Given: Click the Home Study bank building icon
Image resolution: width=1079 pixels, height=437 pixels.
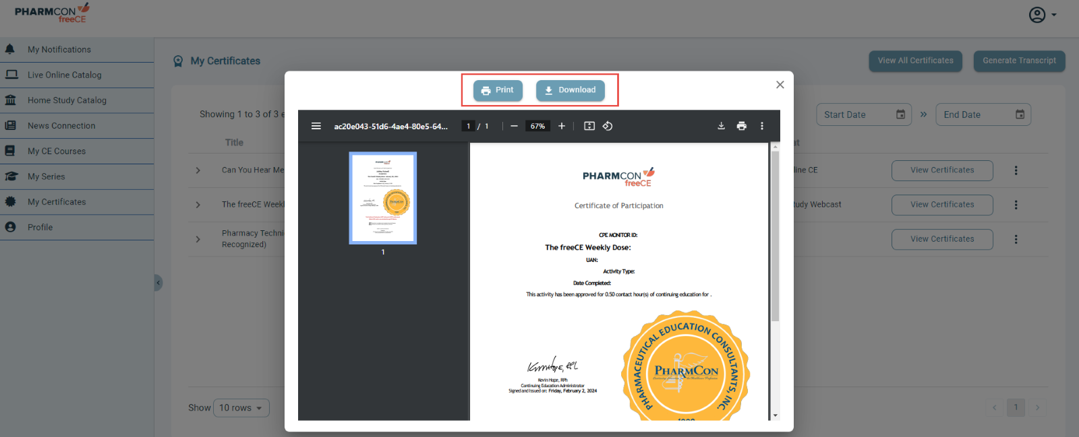Looking at the screenshot, I should click(x=10, y=100).
